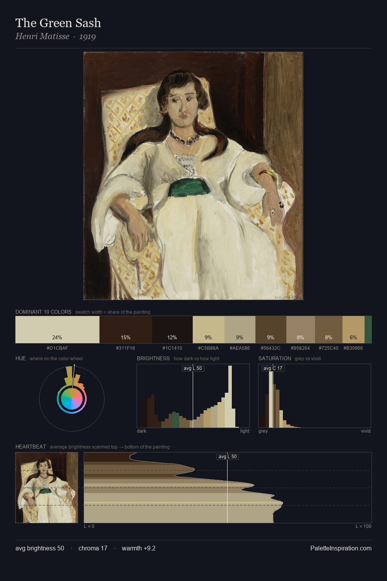The height and width of the screenshot is (581, 387).
Task: Click 'swatch width = share of the painting' caption
Action: point(113,312)
